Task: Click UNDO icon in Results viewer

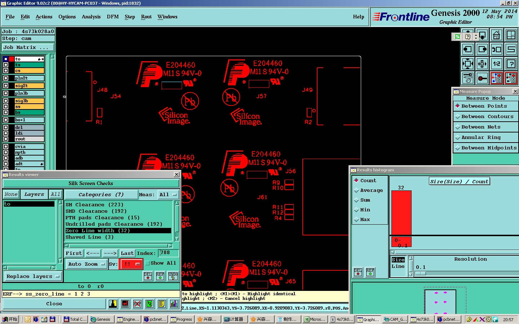Action: tap(173, 276)
